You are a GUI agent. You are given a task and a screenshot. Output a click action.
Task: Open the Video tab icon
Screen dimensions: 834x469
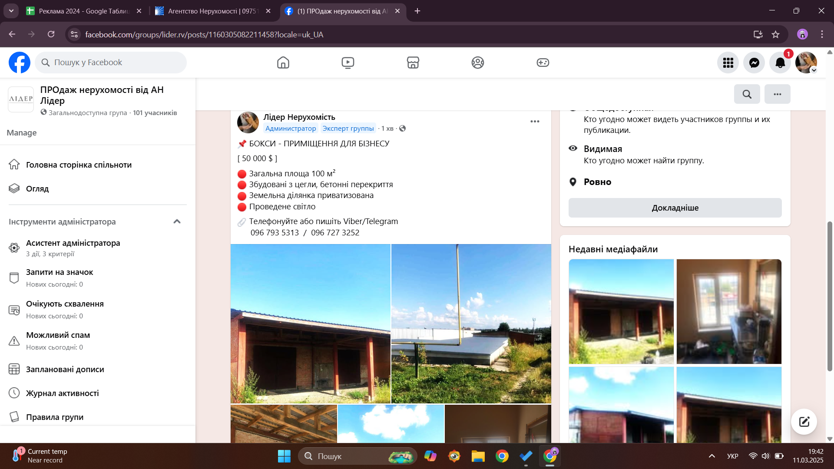tap(347, 63)
